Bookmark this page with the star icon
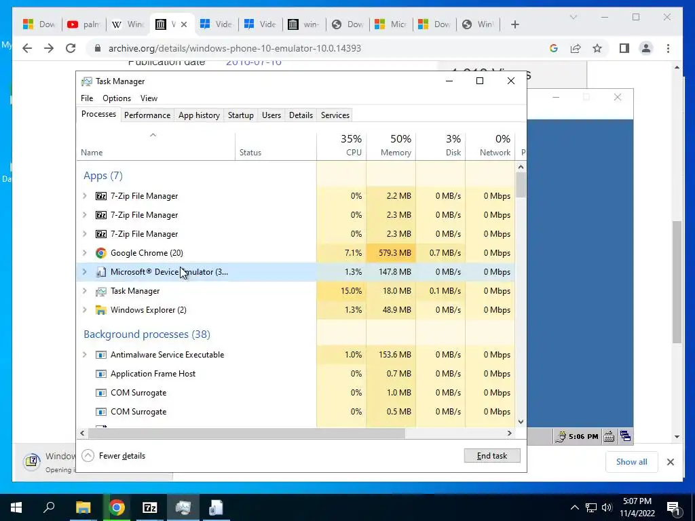The height and width of the screenshot is (521, 695). (x=597, y=48)
